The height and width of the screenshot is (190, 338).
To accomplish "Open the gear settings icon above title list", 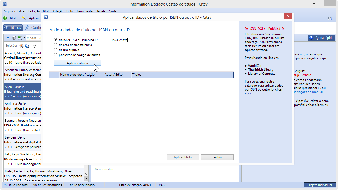I will coord(14,38).
